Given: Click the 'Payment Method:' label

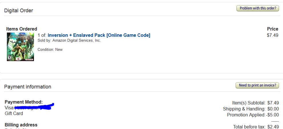Looking at the screenshot, I should 24,102.
